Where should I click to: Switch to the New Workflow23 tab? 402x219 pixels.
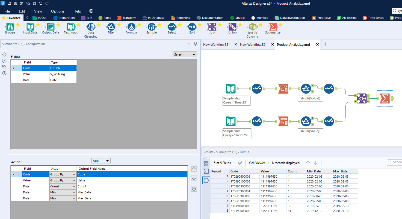coord(253,44)
